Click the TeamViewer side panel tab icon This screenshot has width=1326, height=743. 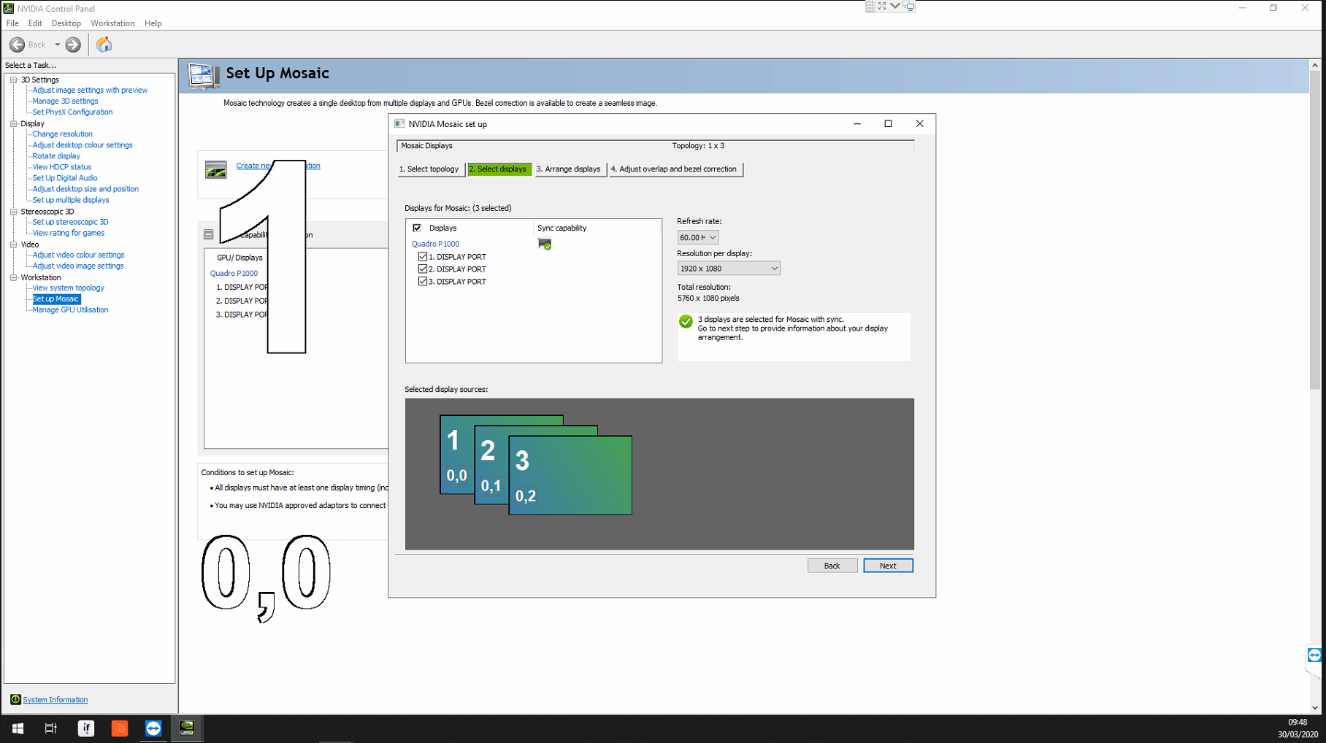[1314, 655]
